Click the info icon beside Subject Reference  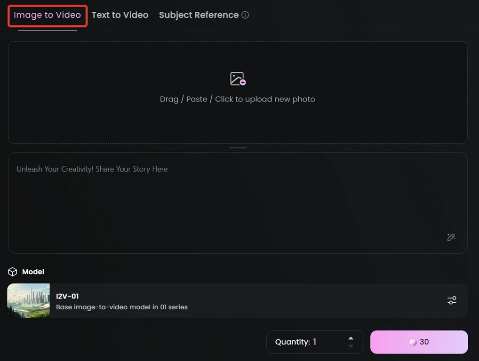tap(245, 15)
